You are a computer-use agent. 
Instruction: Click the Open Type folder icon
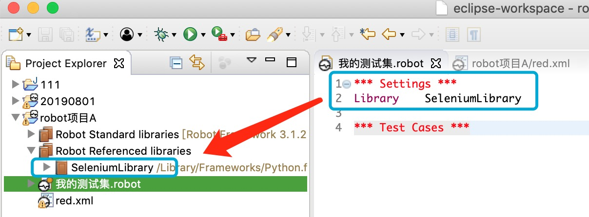253,35
